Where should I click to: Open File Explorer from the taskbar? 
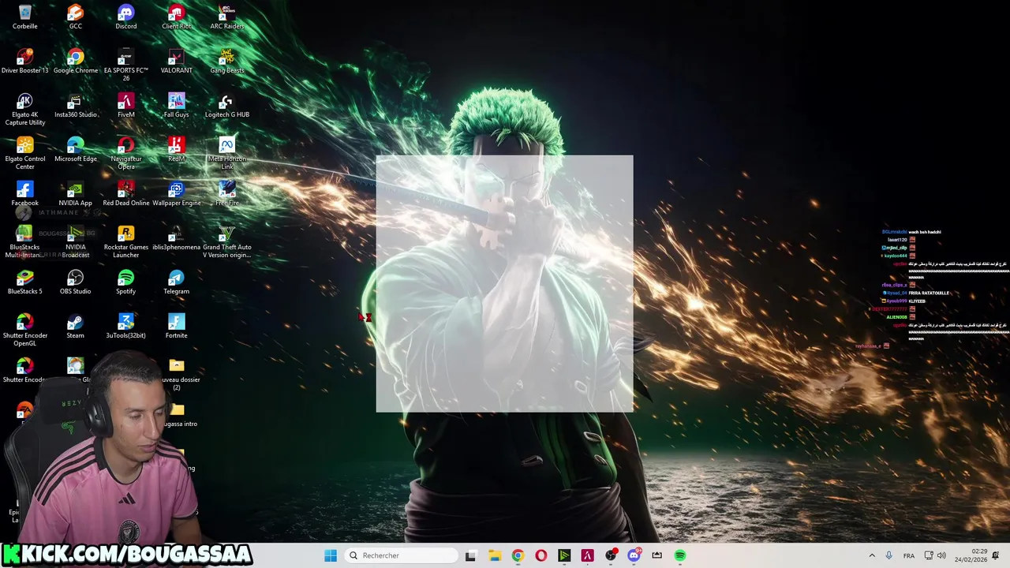(x=495, y=555)
